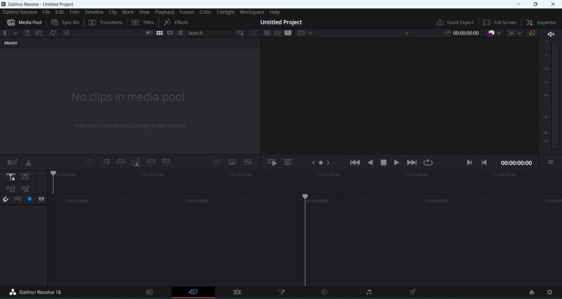
Task: Open Project Settings gear icon
Action: tap(549, 292)
